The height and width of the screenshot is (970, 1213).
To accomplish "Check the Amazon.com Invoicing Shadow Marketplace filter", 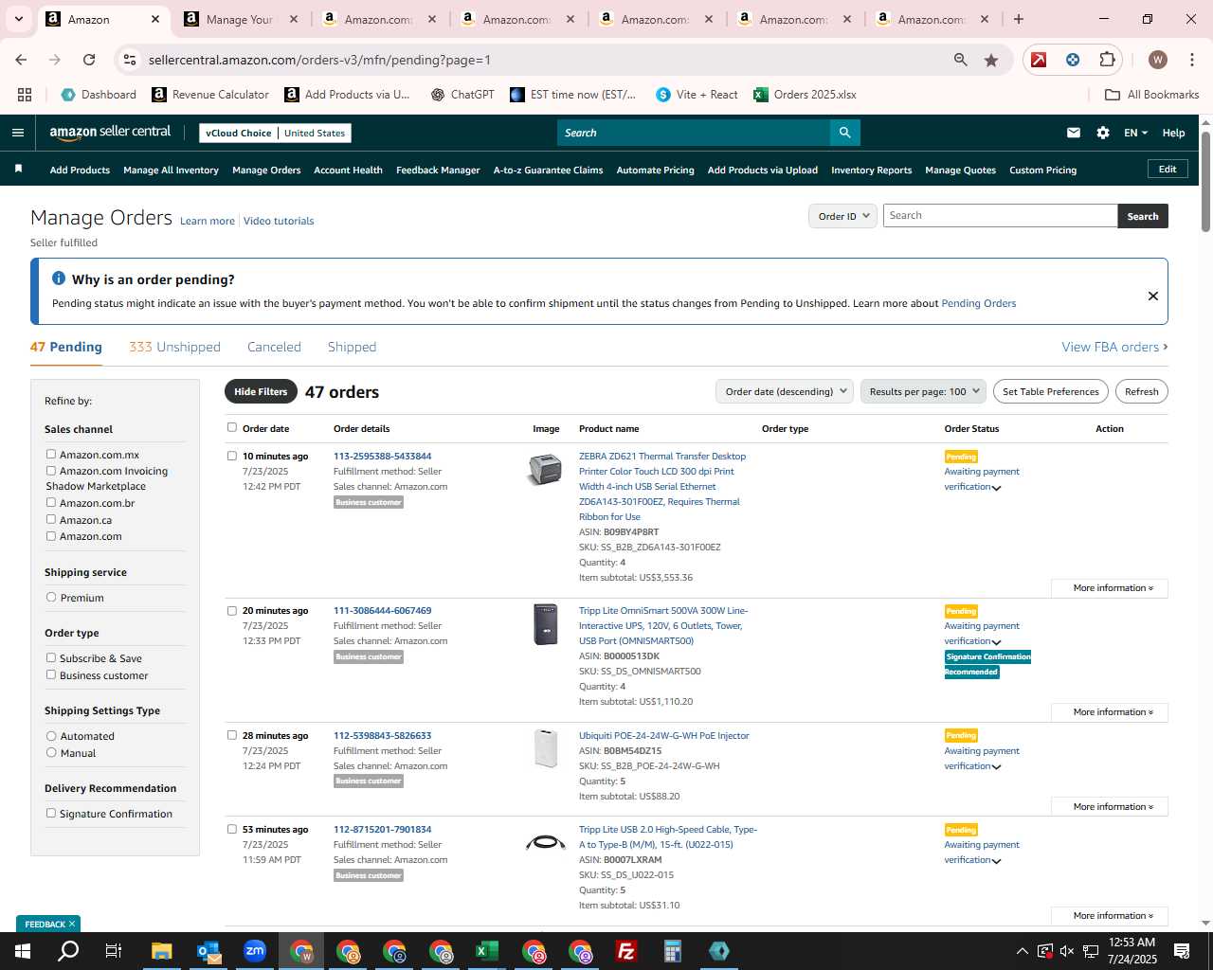I will click(x=51, y=471).
